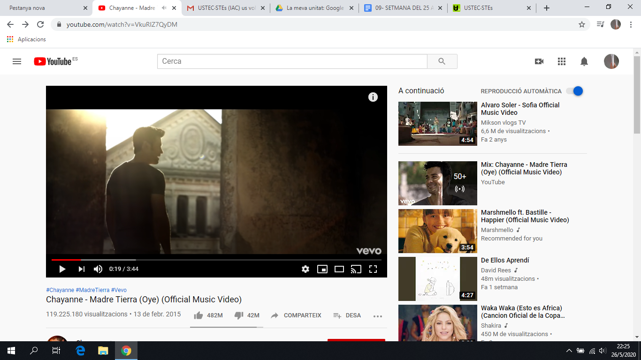Open Windows taskbar search
641x360 pixels.
[x=34, y=351]
